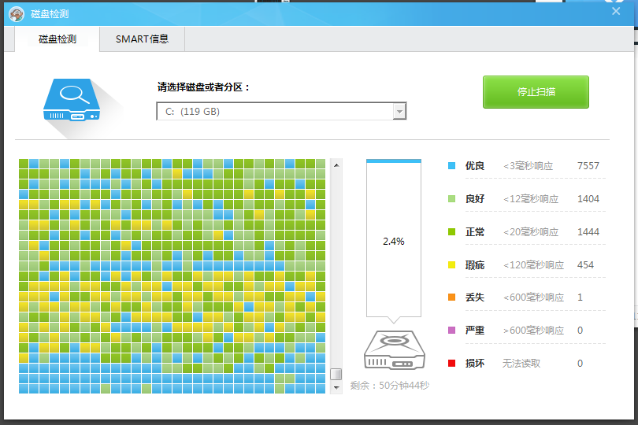
Task: Click the C: (119 GB) selection field
Action: pyautogui.click(x=274, y=112)
